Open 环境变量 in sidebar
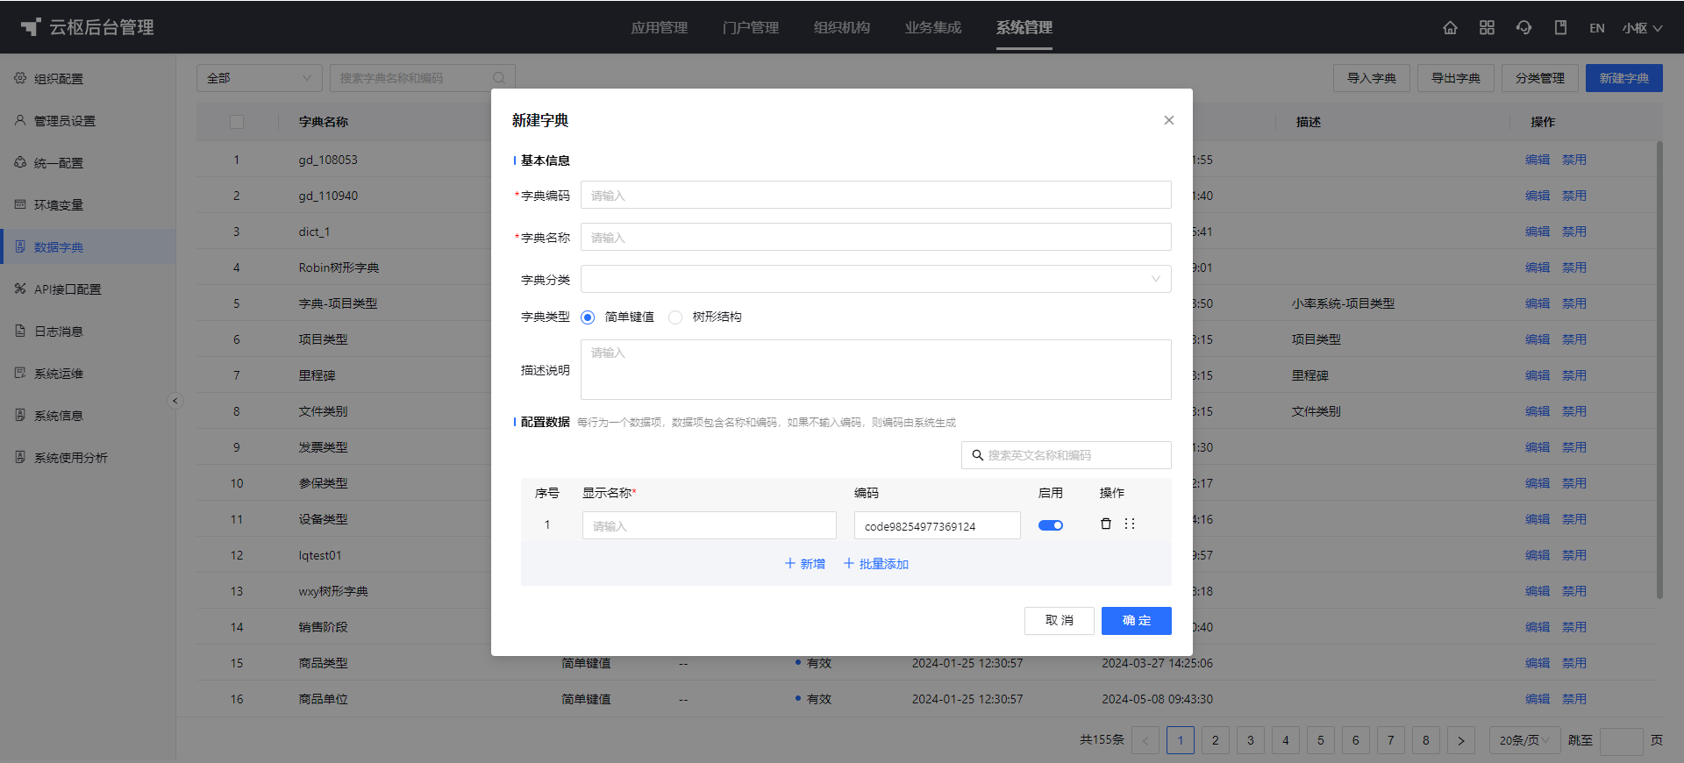This screenshot has width=1684, height=763. [x=88, y=205]
